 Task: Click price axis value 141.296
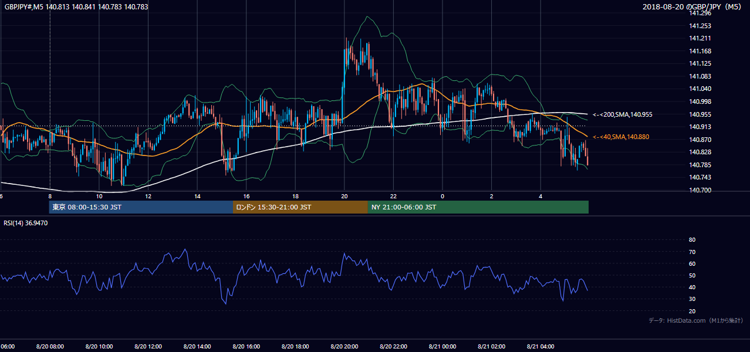[x=700, y=13]
